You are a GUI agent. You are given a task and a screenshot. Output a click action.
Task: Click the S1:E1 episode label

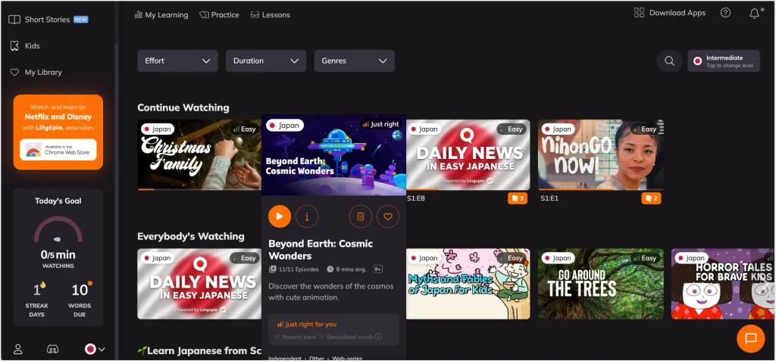549,198
